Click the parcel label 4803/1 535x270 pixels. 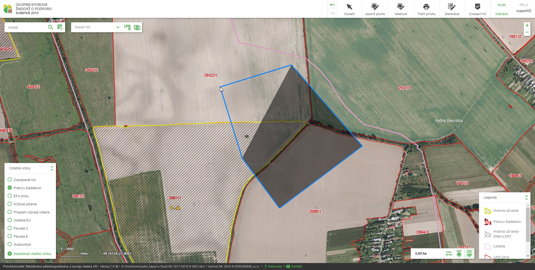33,87
